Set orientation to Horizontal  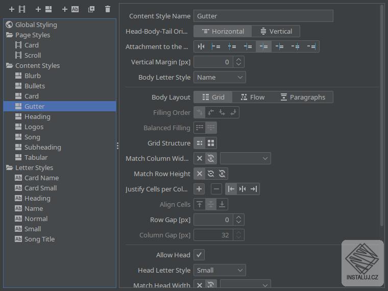coord(223,32)
